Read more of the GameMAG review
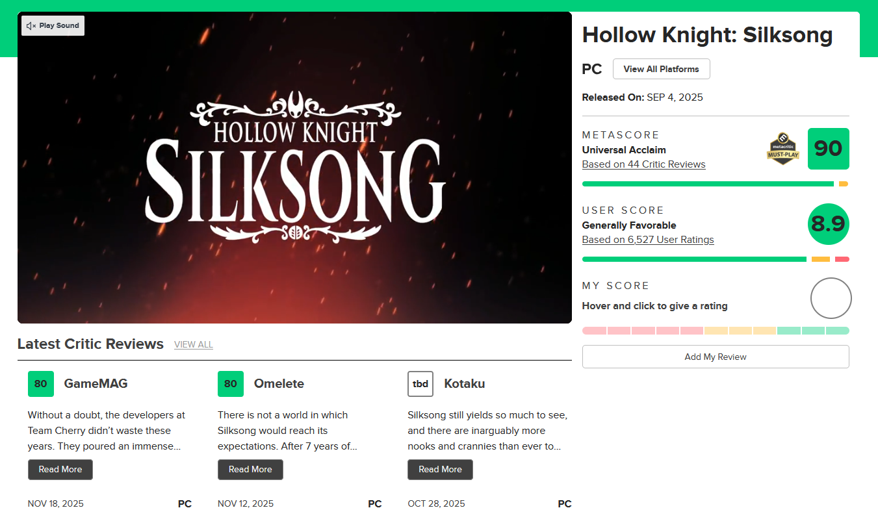 [60, 470]
